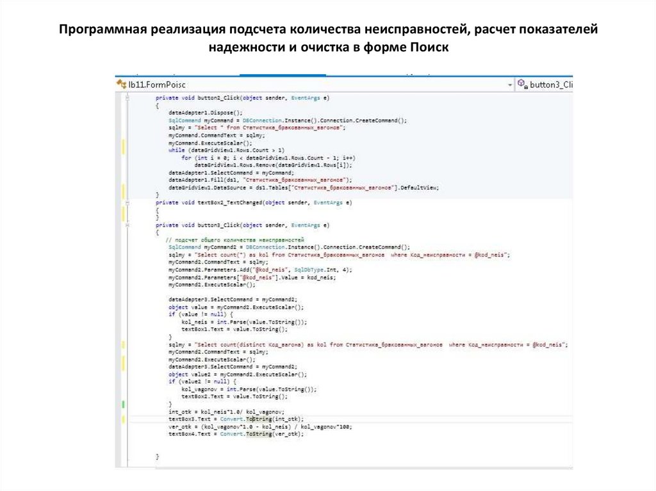Click the 'while (dataGridView1.Rows.Count > 1)' line

pos(226,150)
